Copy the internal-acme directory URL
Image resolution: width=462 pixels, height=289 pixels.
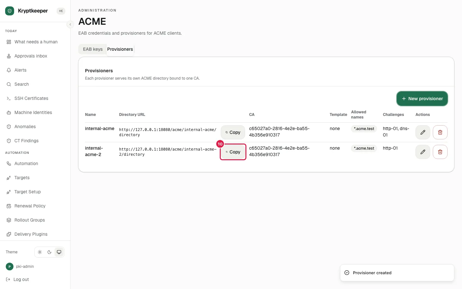point(233,132)
